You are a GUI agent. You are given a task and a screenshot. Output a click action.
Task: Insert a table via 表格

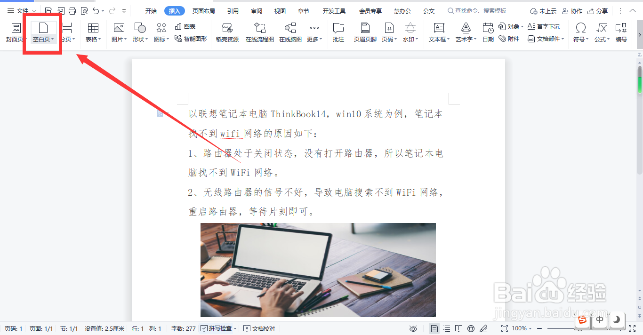pyautogui.click(x=93, y=32)
